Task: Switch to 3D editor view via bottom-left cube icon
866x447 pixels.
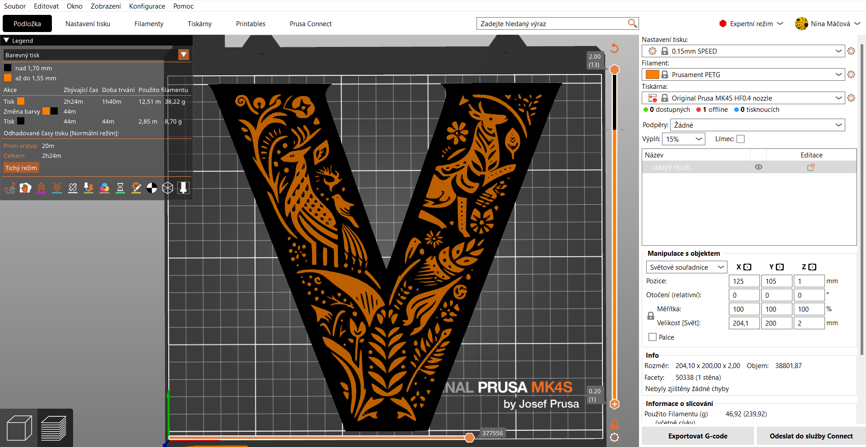Action: click(19, 428)
